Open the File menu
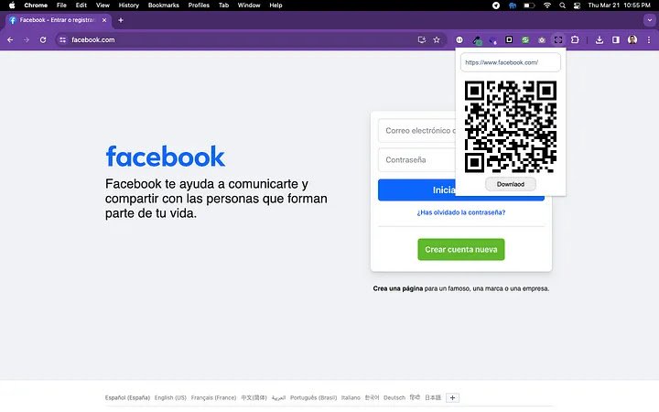The image size is (659, 412). click(62, 5)
